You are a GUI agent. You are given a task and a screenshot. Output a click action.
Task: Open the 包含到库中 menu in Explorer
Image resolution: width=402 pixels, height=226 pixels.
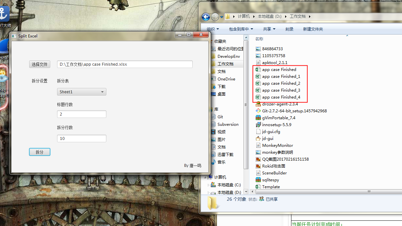pos(241,29)
